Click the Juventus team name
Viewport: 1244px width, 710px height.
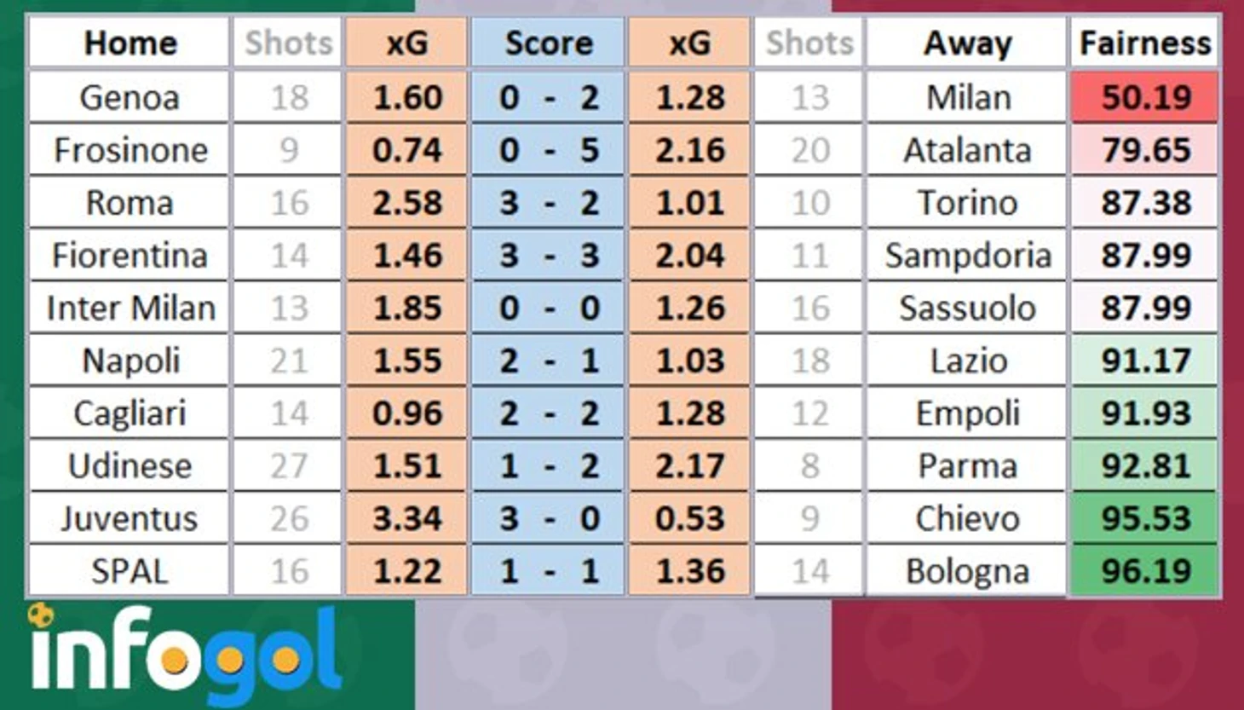point(130,518)
